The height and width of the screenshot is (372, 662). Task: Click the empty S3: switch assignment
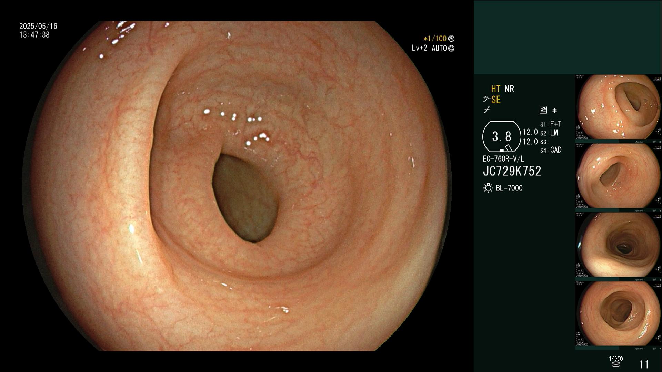(x=544, y=142)
